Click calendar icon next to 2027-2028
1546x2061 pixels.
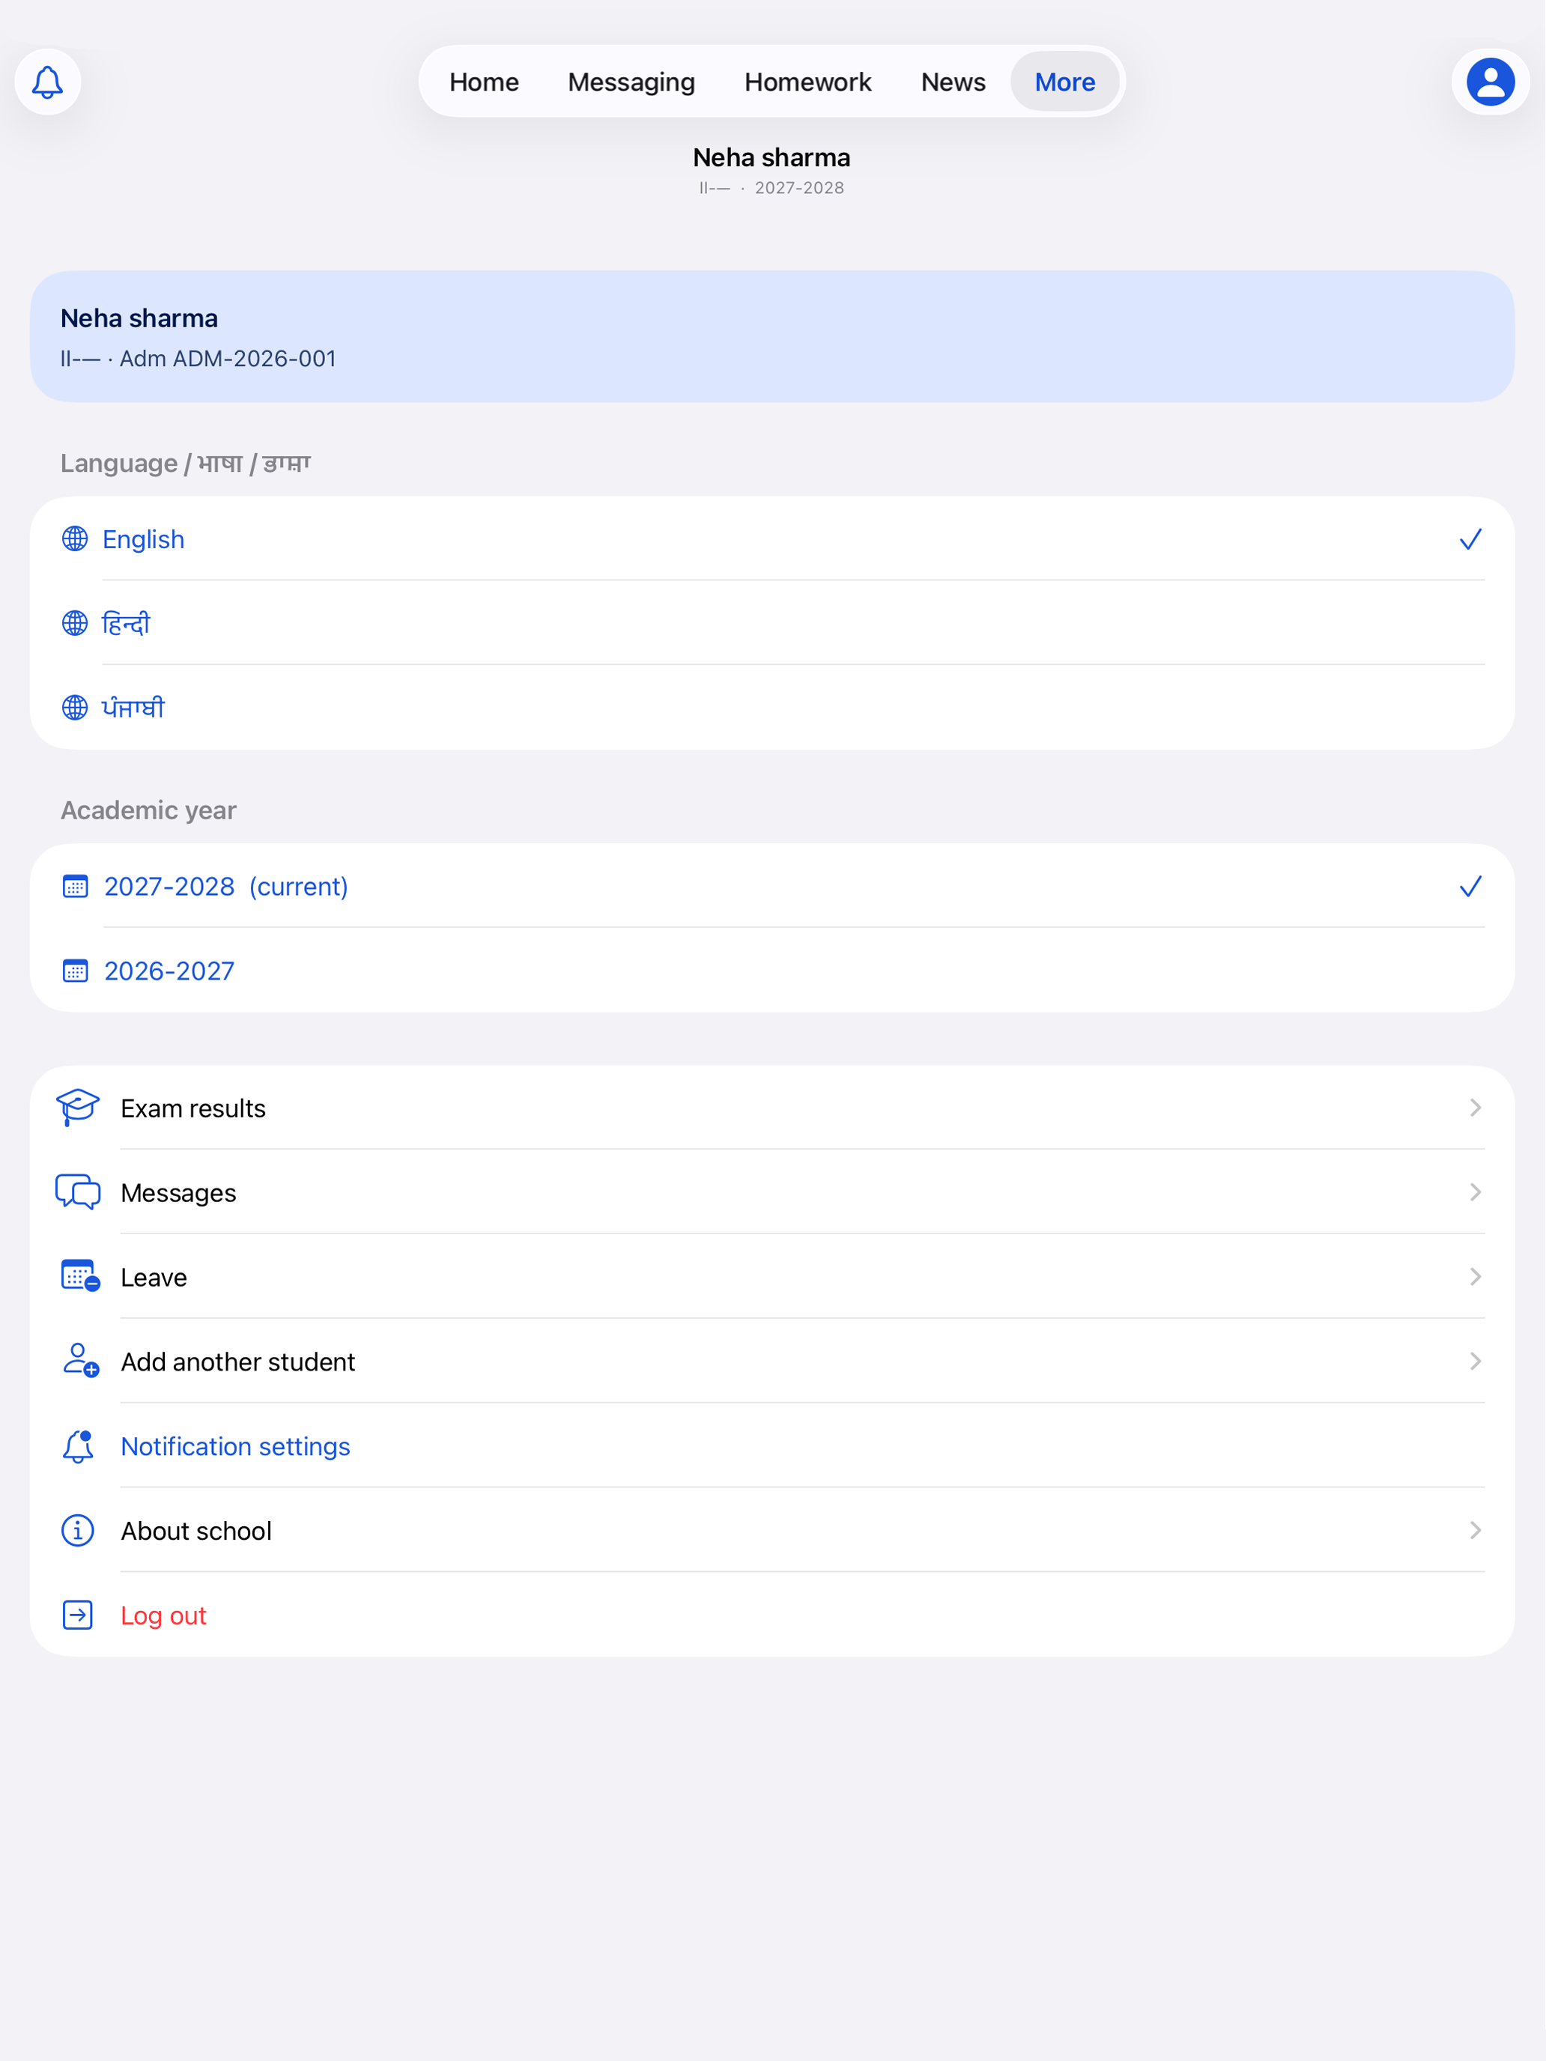76,886
